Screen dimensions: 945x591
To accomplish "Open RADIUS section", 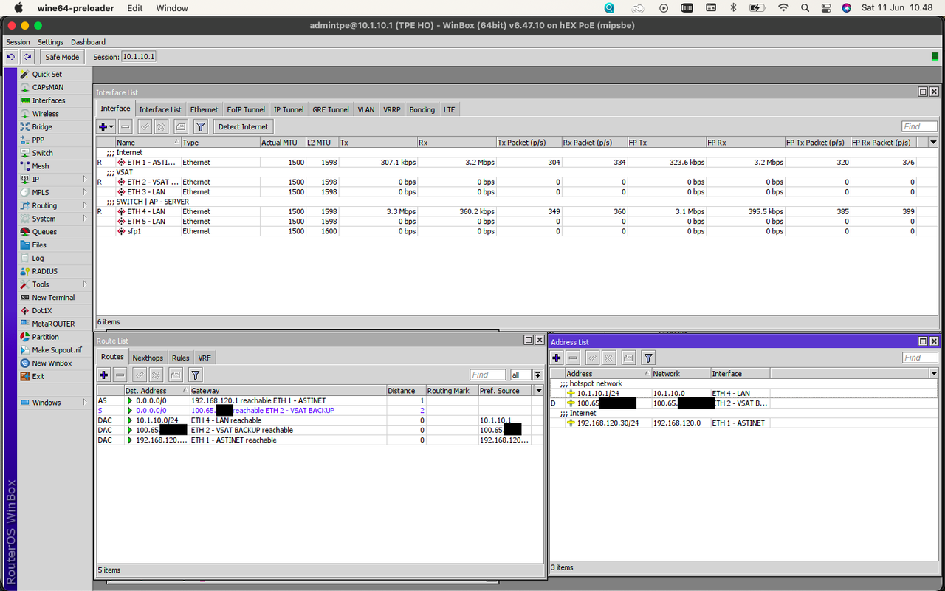I will point(44,271).
